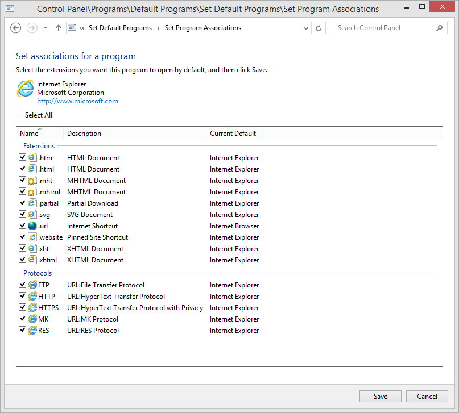
Task: Collapse the Protocols group header
Action: [38, 273]
